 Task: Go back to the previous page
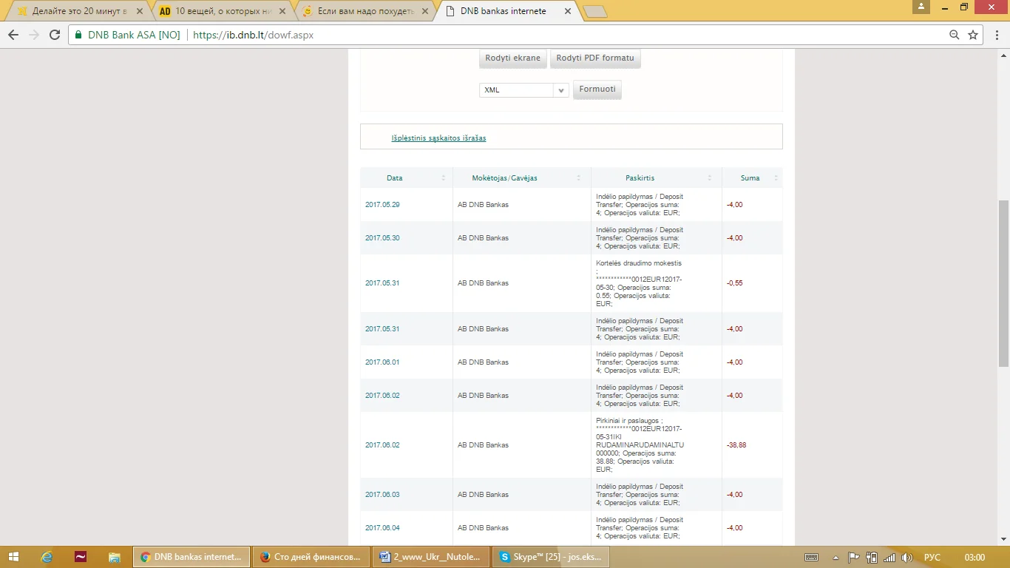(13, 35)
